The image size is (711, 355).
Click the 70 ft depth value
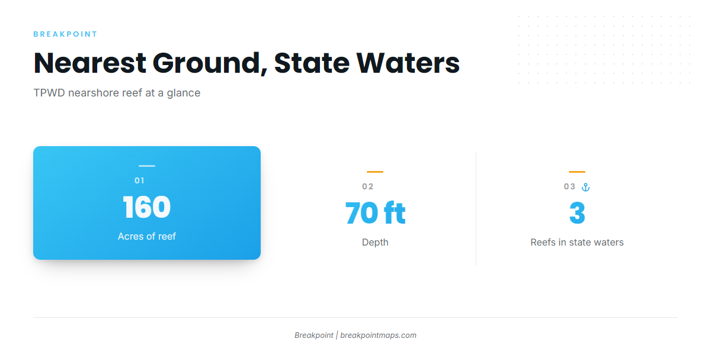[x=375, y=213]
